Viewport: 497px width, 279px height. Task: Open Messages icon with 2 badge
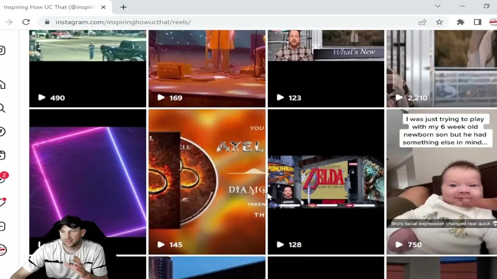pyautogui.click(x=3, y=177)
